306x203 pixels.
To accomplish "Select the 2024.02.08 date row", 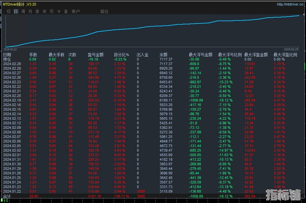I will coord(12,132).
